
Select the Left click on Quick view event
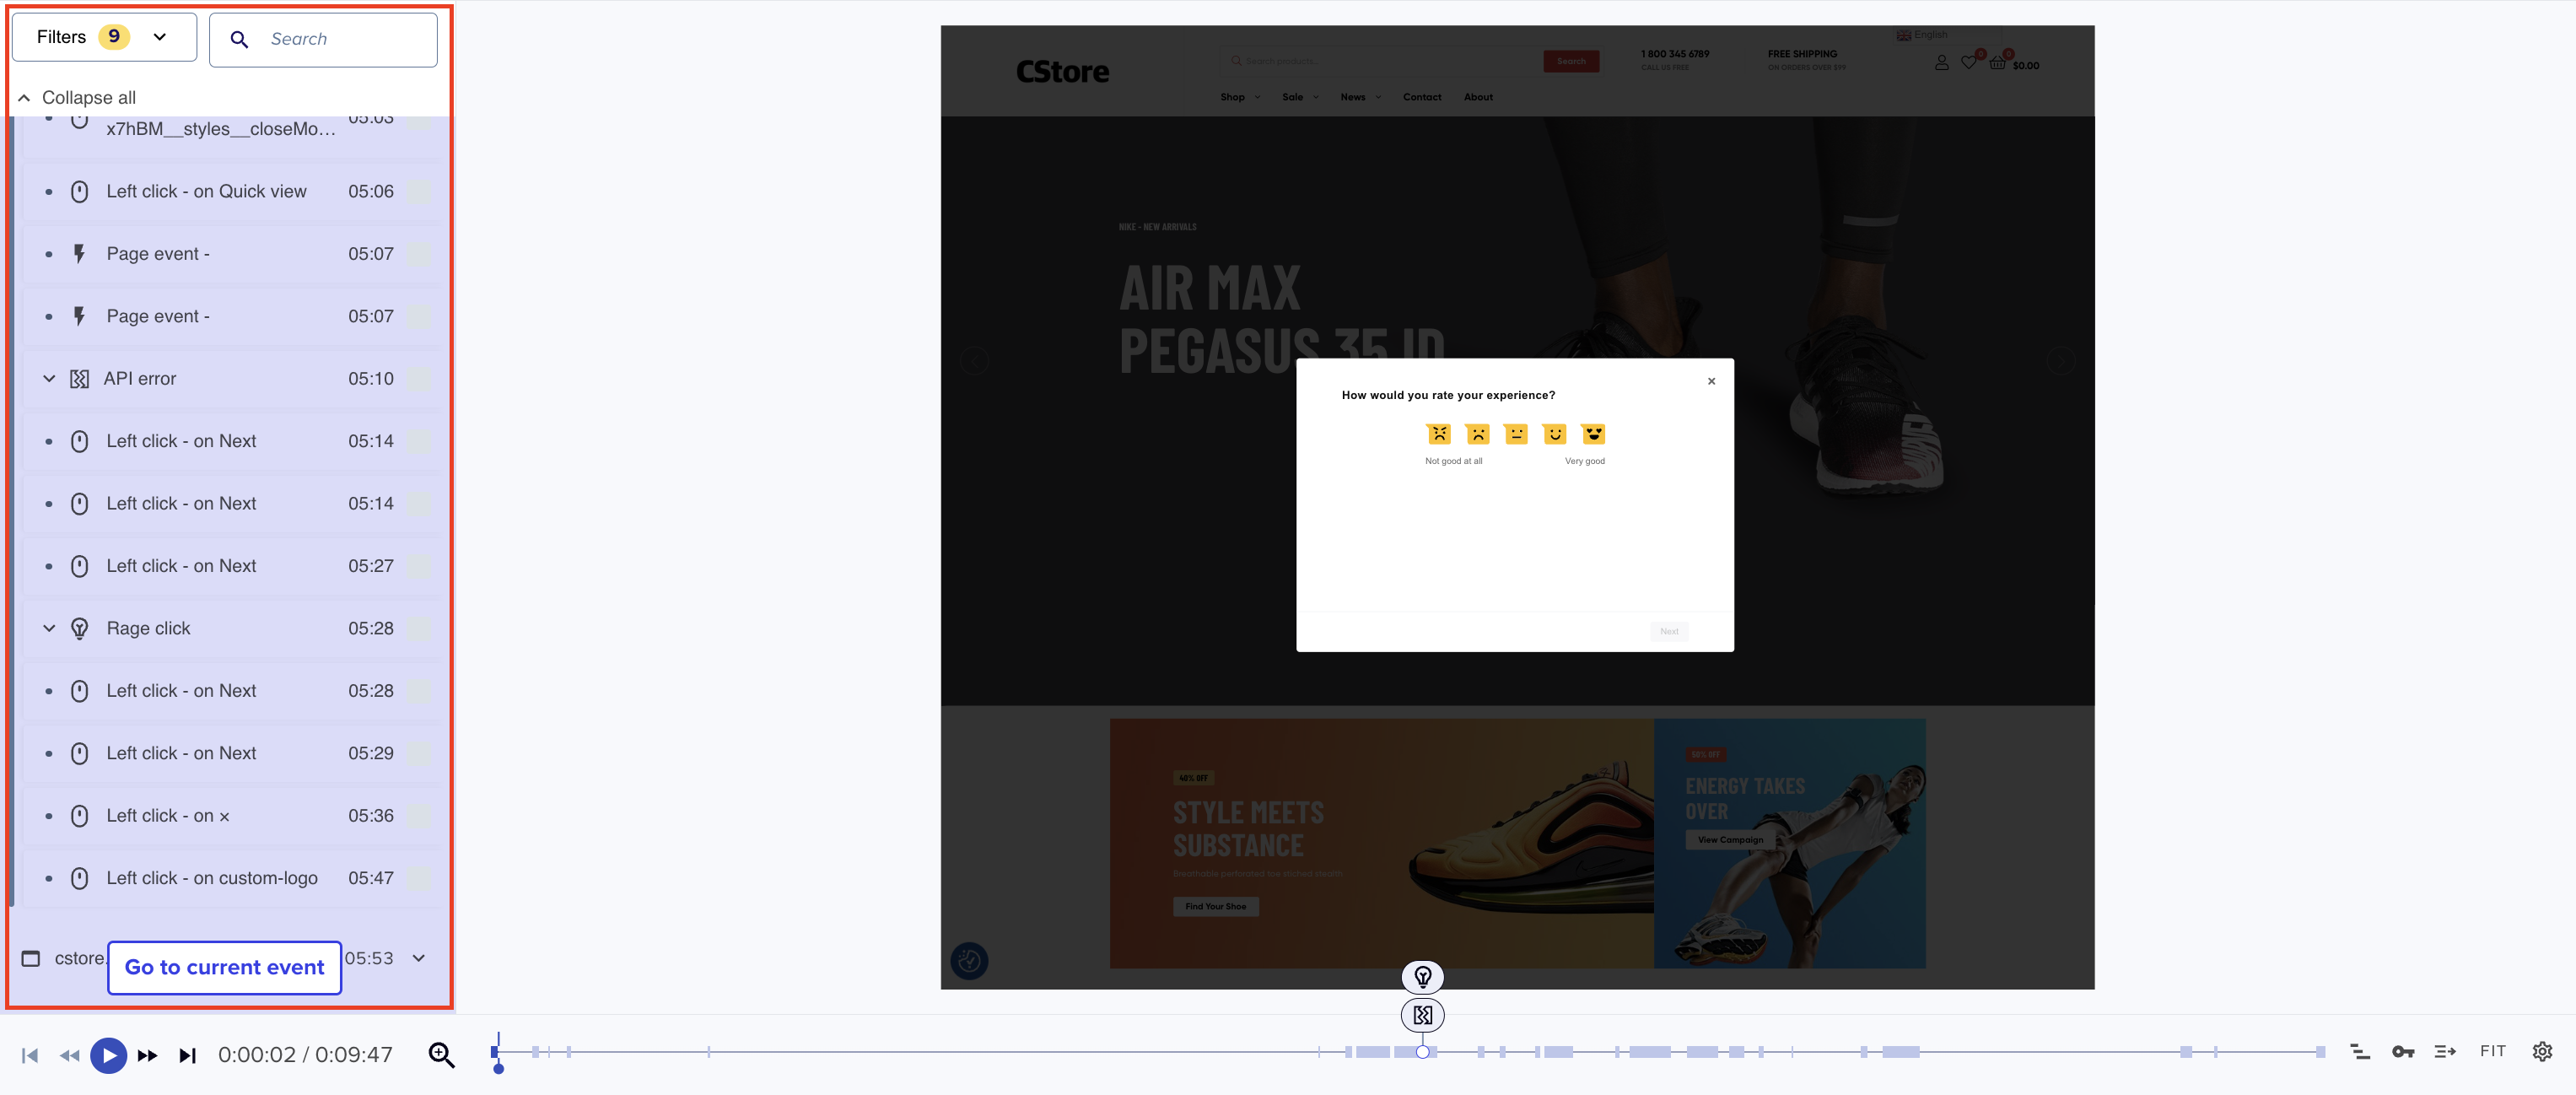point(232,192)
